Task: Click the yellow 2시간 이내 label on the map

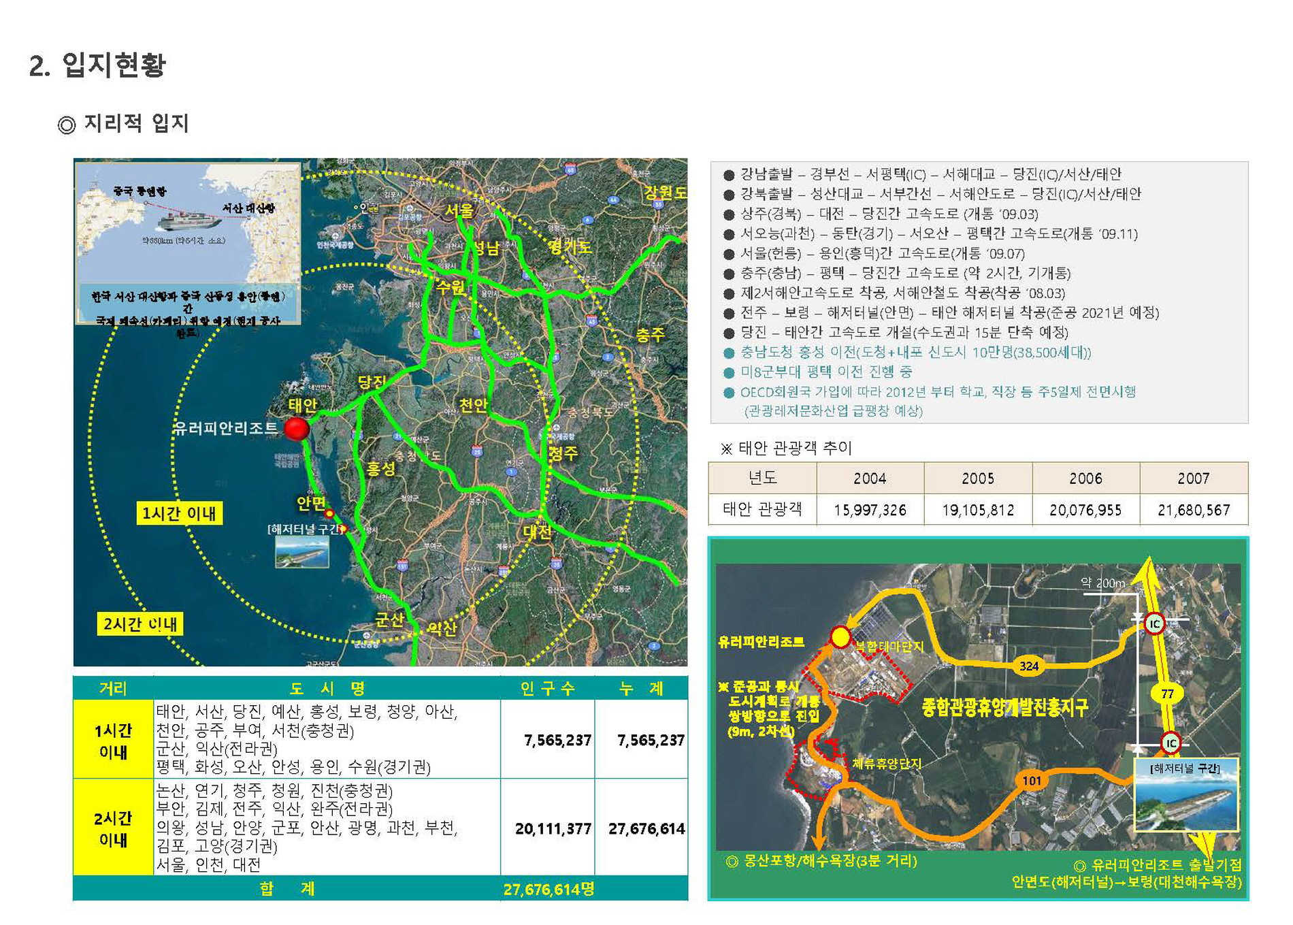Action: click(140, 623)
